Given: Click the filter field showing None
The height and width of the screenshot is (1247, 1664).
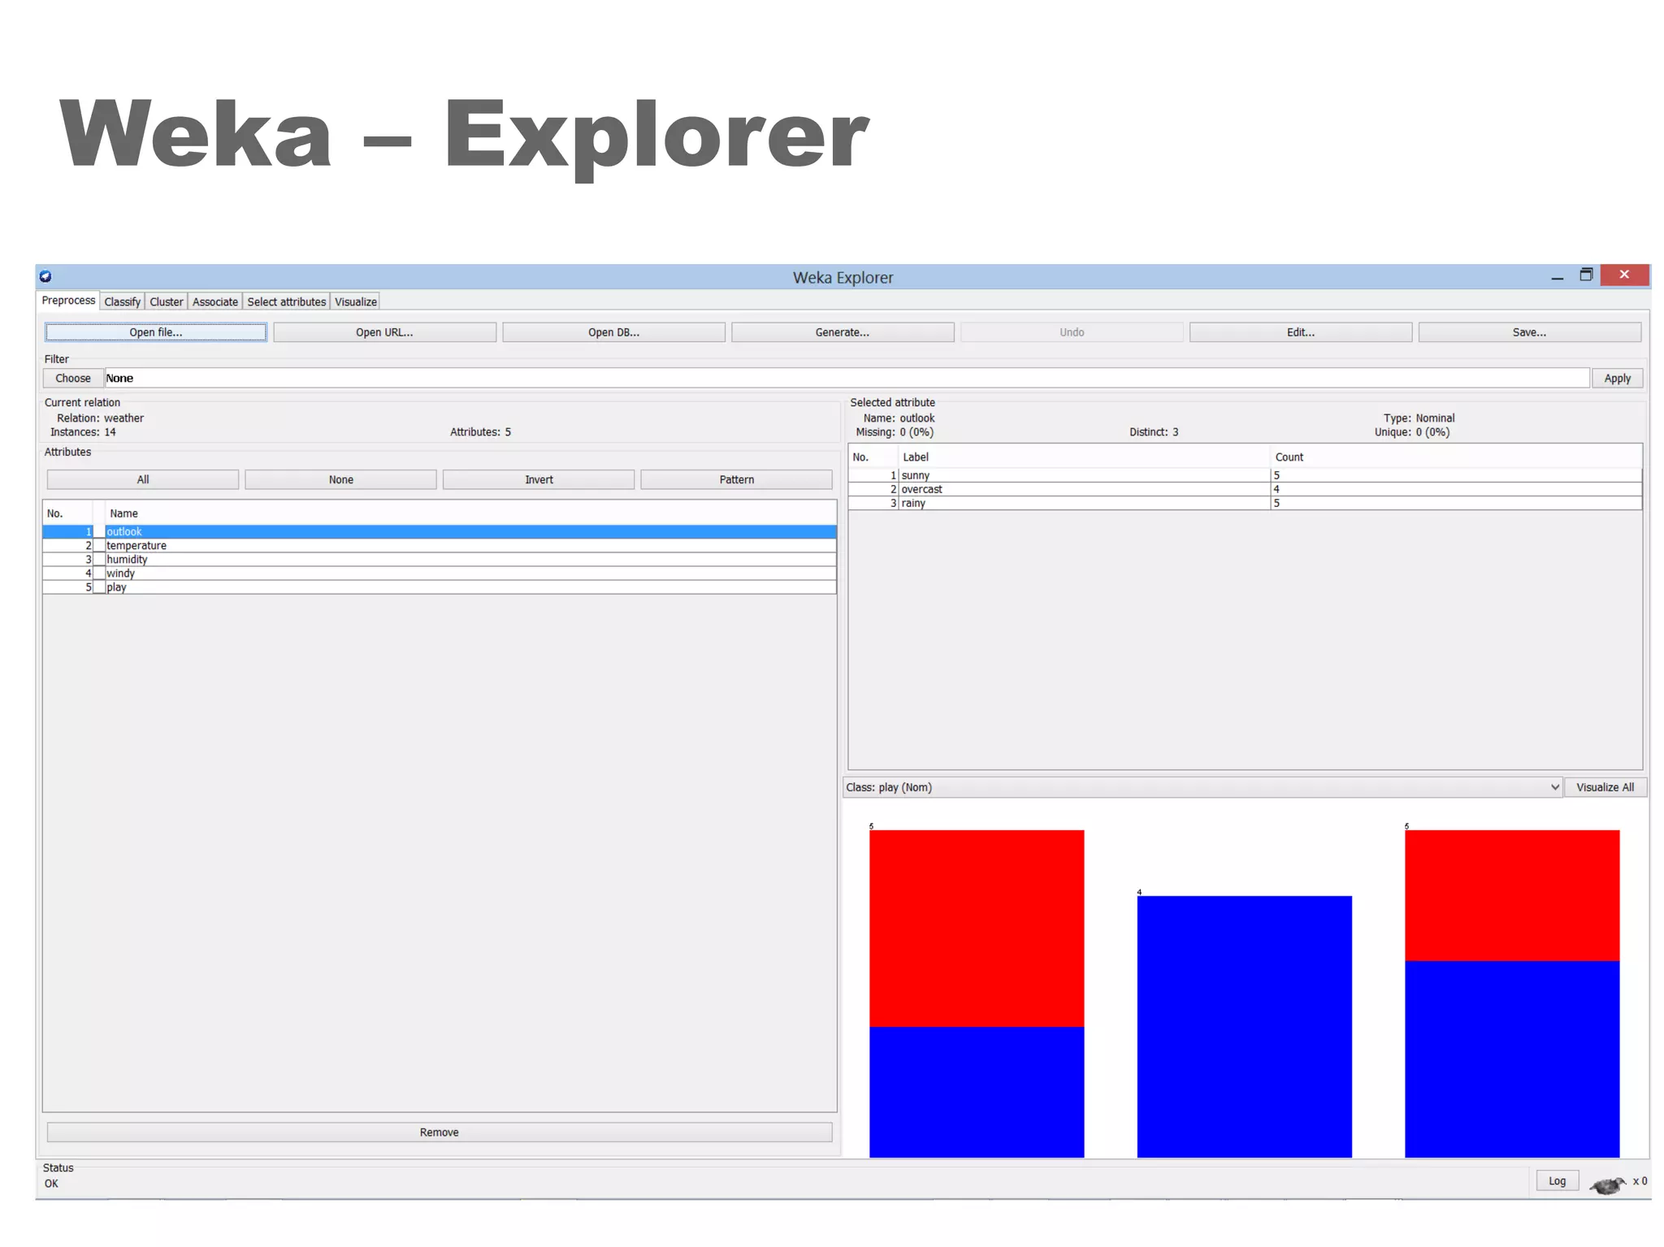Looking at the screenshot, I should [847, 379].
